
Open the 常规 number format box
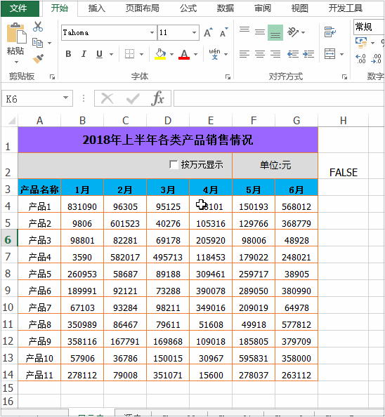(x=369, y=27)
